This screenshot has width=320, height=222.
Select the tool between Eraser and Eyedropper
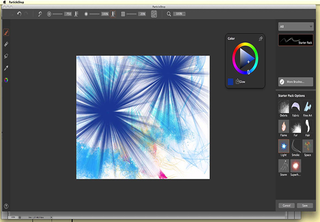pyautogui.click(x=6, y=56)
